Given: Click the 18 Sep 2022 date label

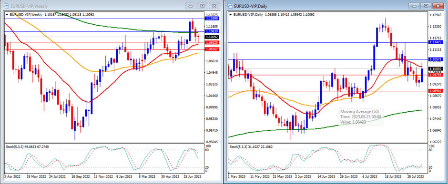Looking at the screenshot, I should coord(81,176).
